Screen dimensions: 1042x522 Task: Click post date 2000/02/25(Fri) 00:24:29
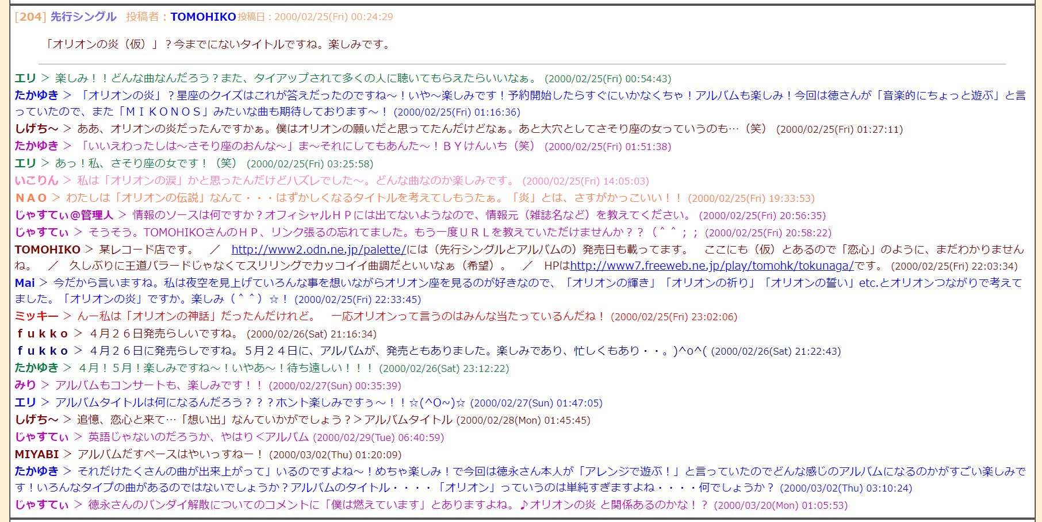point(334,17)
